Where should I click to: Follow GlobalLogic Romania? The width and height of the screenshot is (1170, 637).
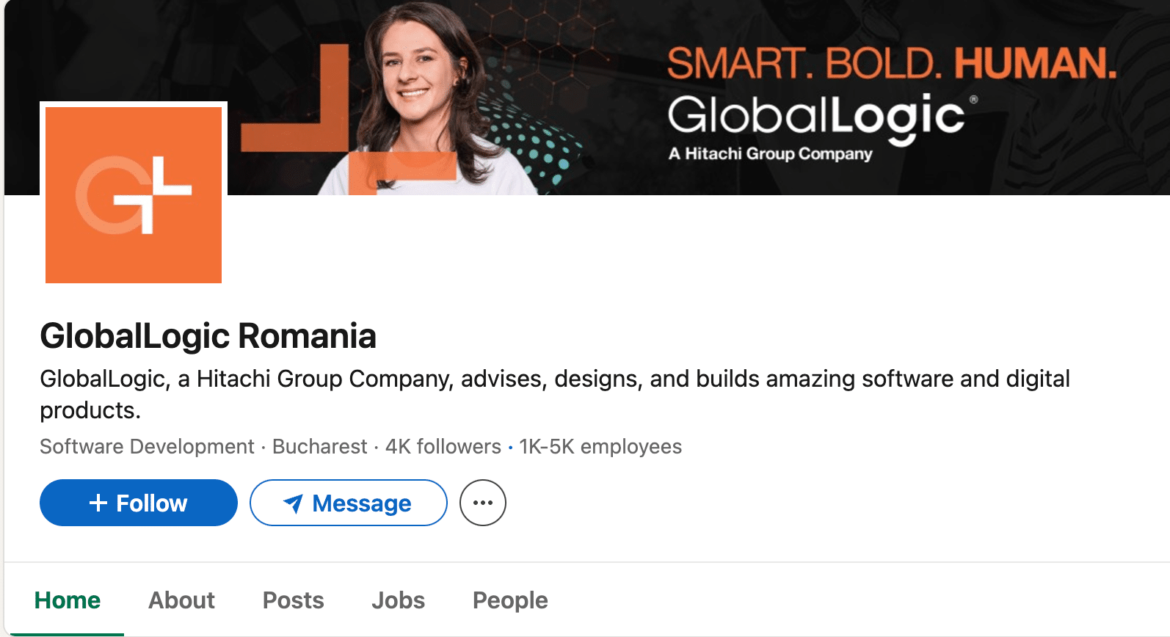click(x=138, y=503)
